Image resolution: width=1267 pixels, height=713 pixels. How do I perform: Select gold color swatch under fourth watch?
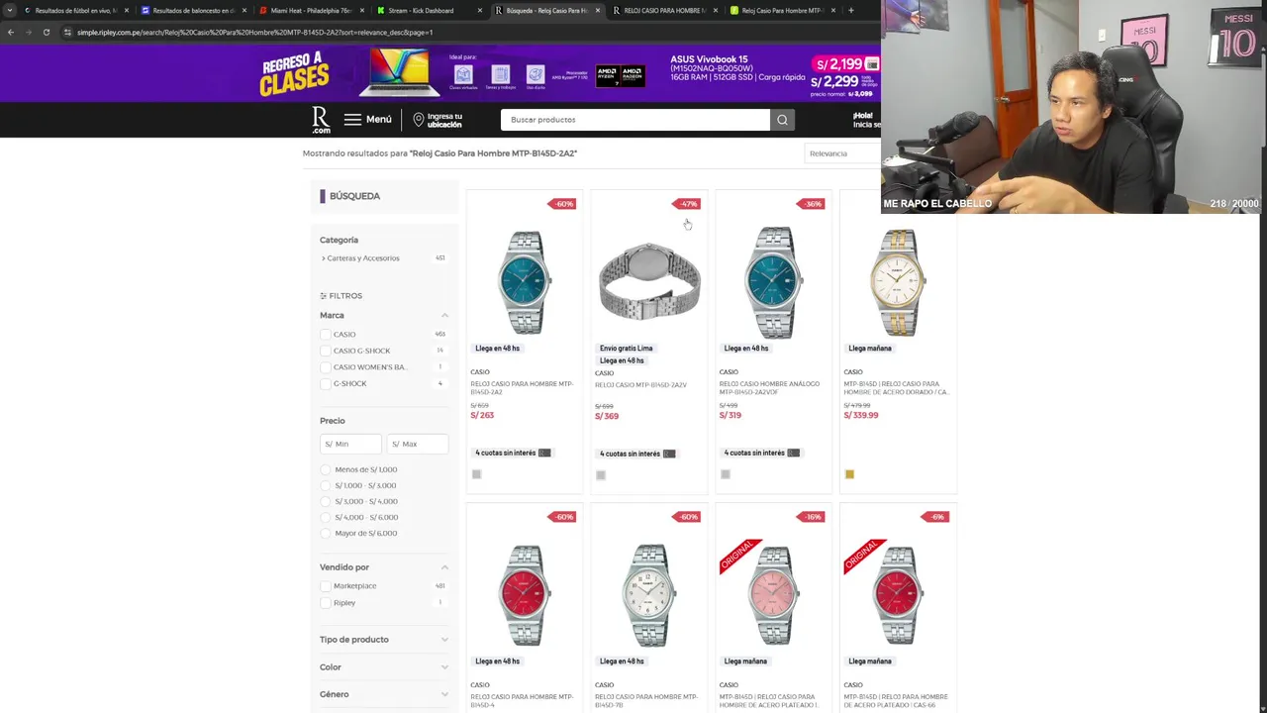point(849,474)
